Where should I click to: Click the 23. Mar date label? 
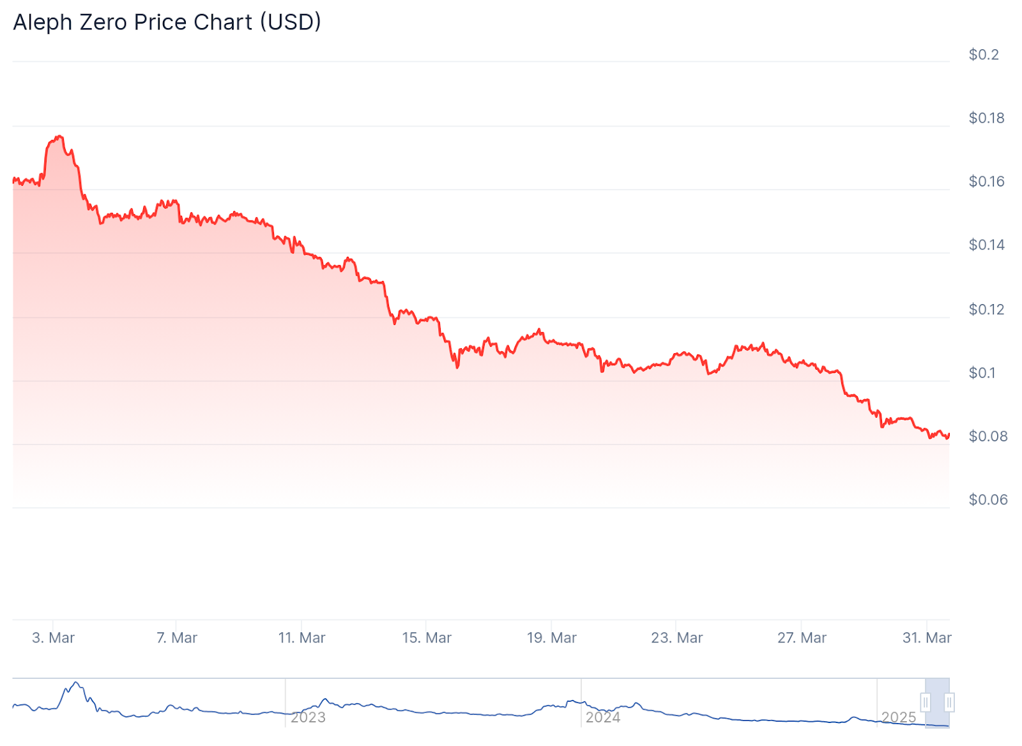click(x=676, y=637)
